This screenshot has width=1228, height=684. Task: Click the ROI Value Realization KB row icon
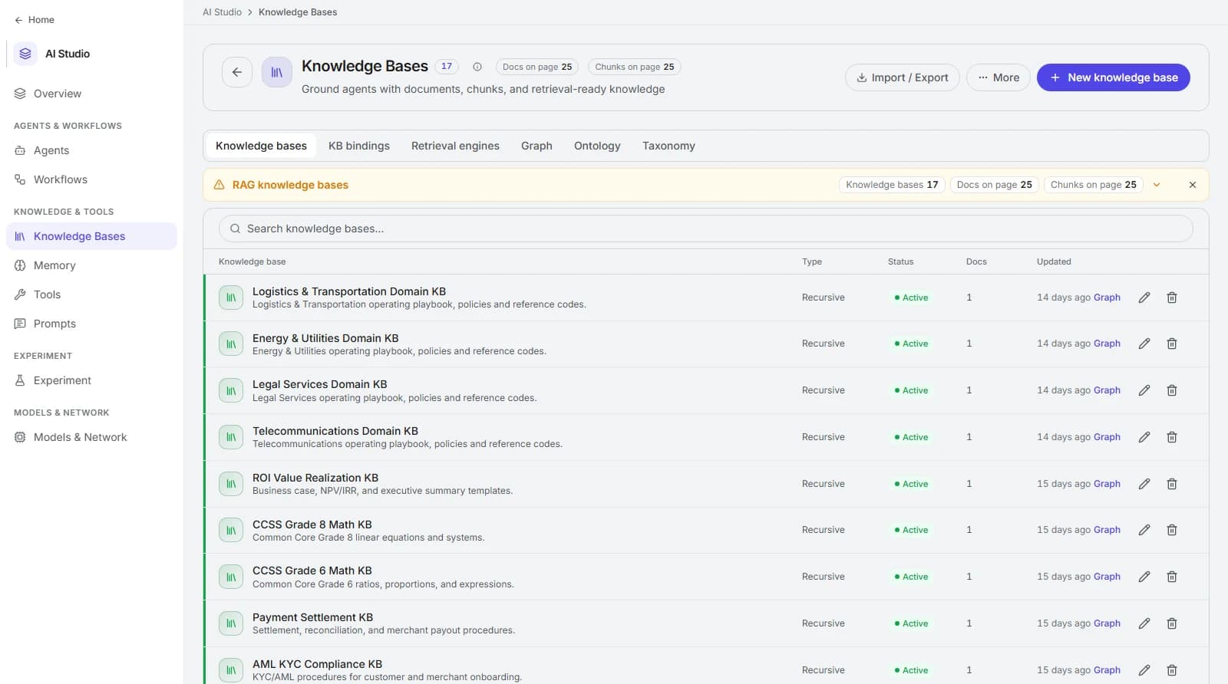point(231,484)
